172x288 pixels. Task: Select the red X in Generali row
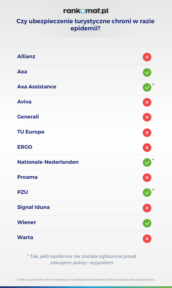pyautogui.click(x=147, y=117)
